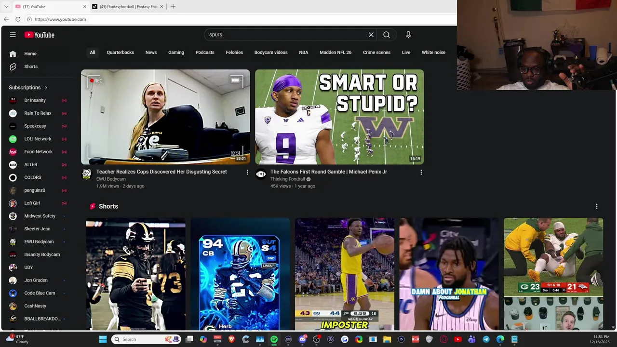Screen dimensions: 617x347
Task: Select the Gaming filter chip
Action: coord(176,53)
